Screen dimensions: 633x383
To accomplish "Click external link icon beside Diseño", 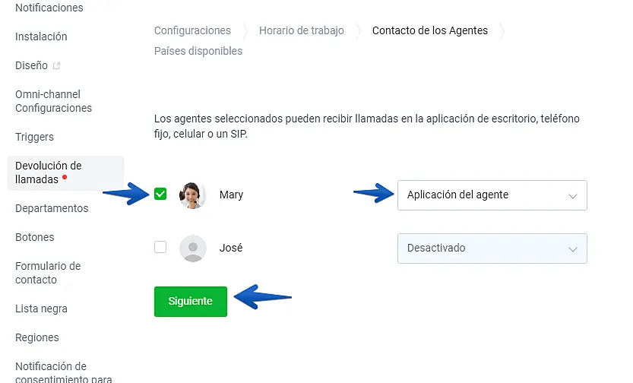I will [x=57, y=66].
